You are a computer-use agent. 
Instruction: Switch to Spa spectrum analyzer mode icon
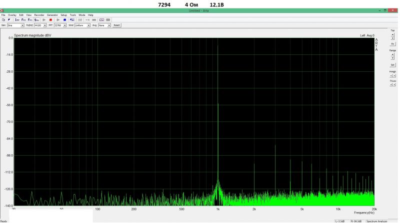pos(36,19)
